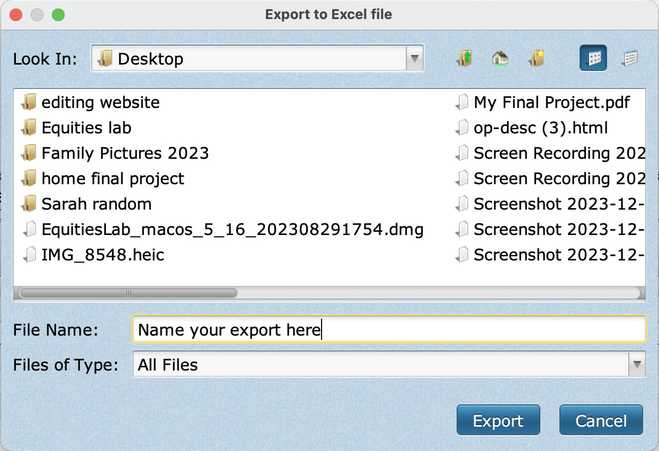The width and height of the screenshot is (659, 451).
Task: Click the Up One Level folder icon
Action: [x=464, y=58]
